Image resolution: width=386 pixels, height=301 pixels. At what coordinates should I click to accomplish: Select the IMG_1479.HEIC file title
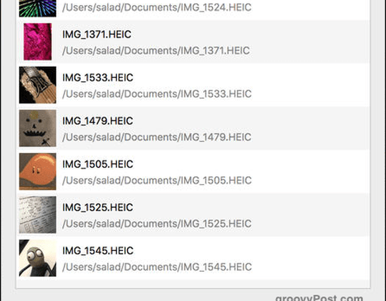tap(98, 121)
